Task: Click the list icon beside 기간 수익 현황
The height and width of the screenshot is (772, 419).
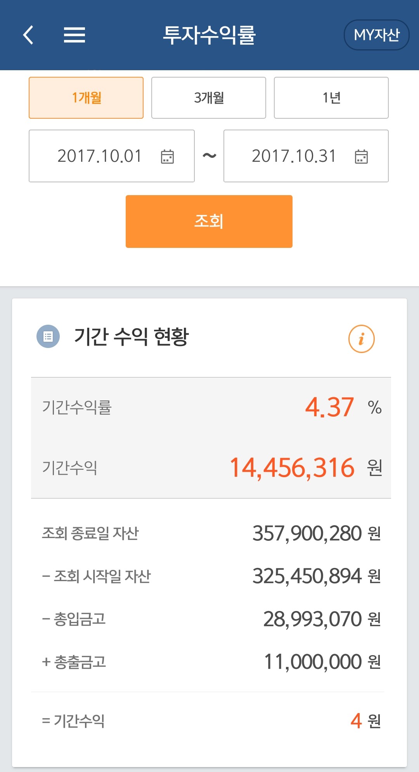Action: point(47,338)
